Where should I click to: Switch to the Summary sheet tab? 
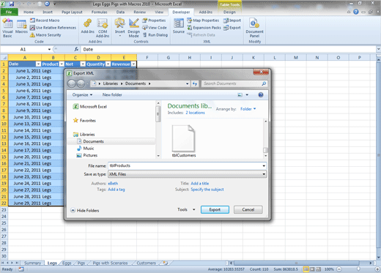pos(32,263)
